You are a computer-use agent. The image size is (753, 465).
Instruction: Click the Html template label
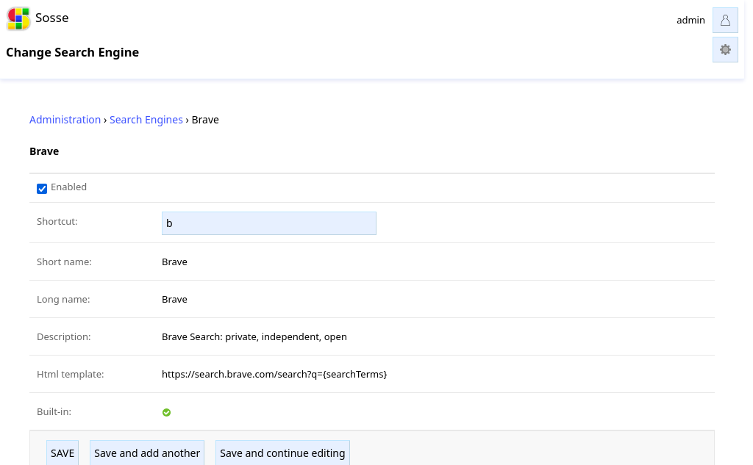[71, 375]
